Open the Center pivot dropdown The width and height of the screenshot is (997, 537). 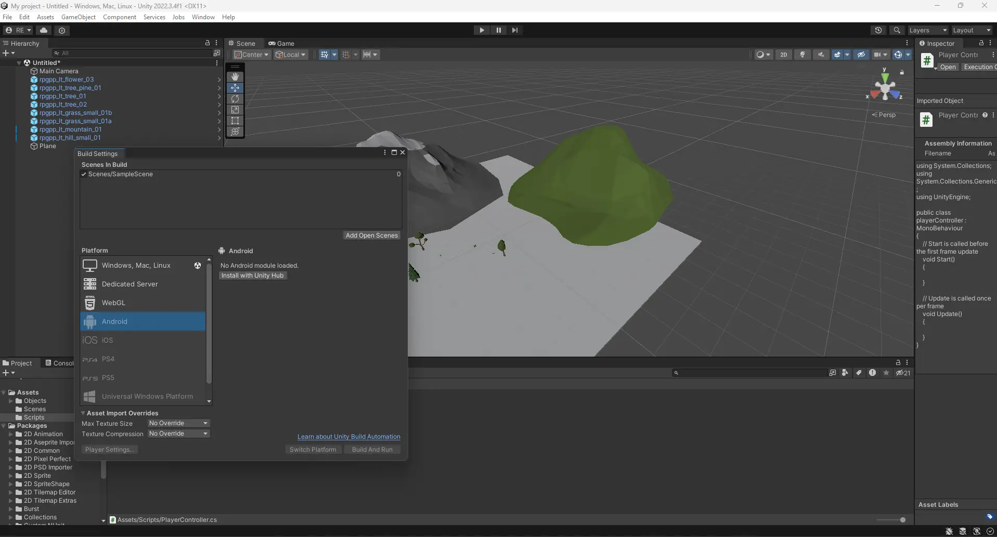tap(252, 55)
